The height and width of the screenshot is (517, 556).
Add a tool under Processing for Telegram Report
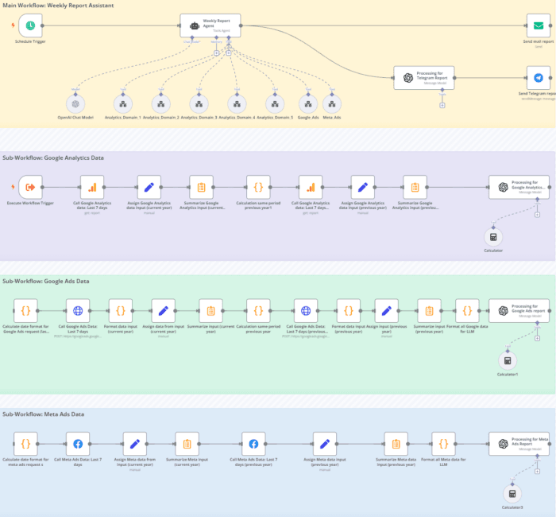click(442, 106)
